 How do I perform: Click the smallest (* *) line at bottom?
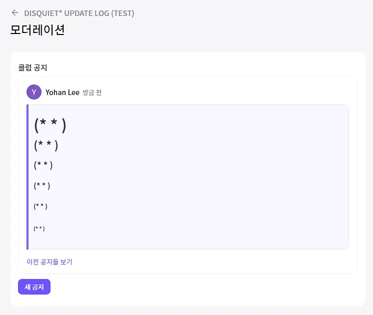[x=39, y=228]
